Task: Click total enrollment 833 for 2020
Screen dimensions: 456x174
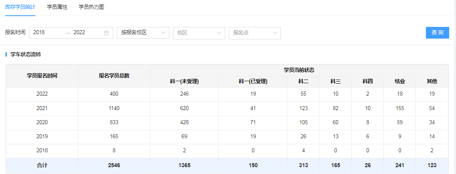Action: point(114,123)
